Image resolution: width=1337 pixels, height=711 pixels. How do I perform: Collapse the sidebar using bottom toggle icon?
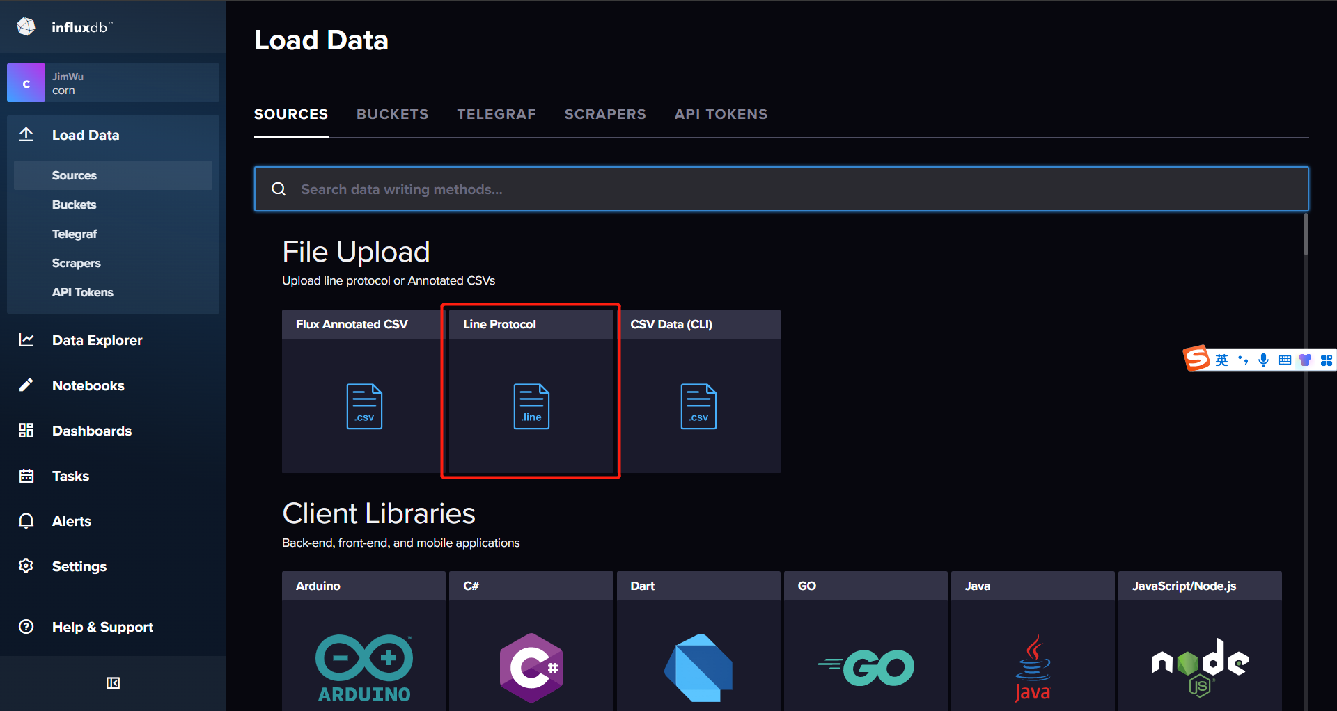coord(113,683)
